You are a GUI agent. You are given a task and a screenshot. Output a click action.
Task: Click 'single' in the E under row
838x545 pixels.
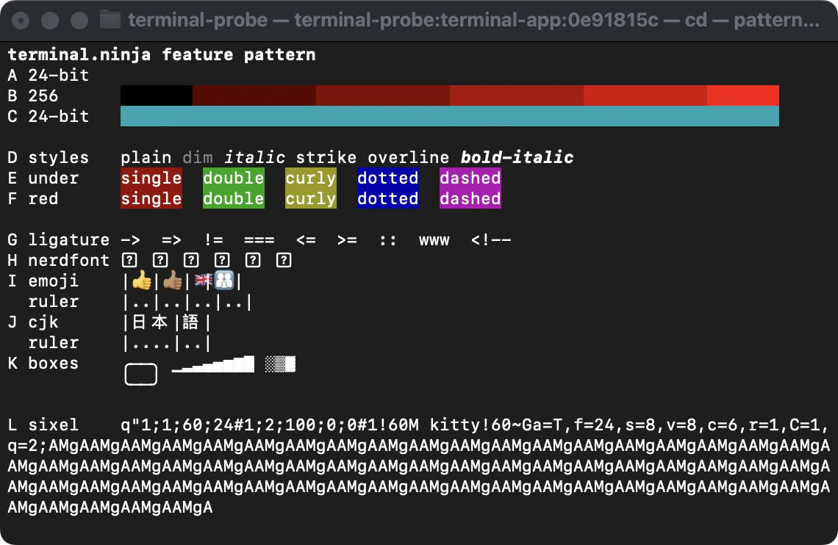click(151, 178)
